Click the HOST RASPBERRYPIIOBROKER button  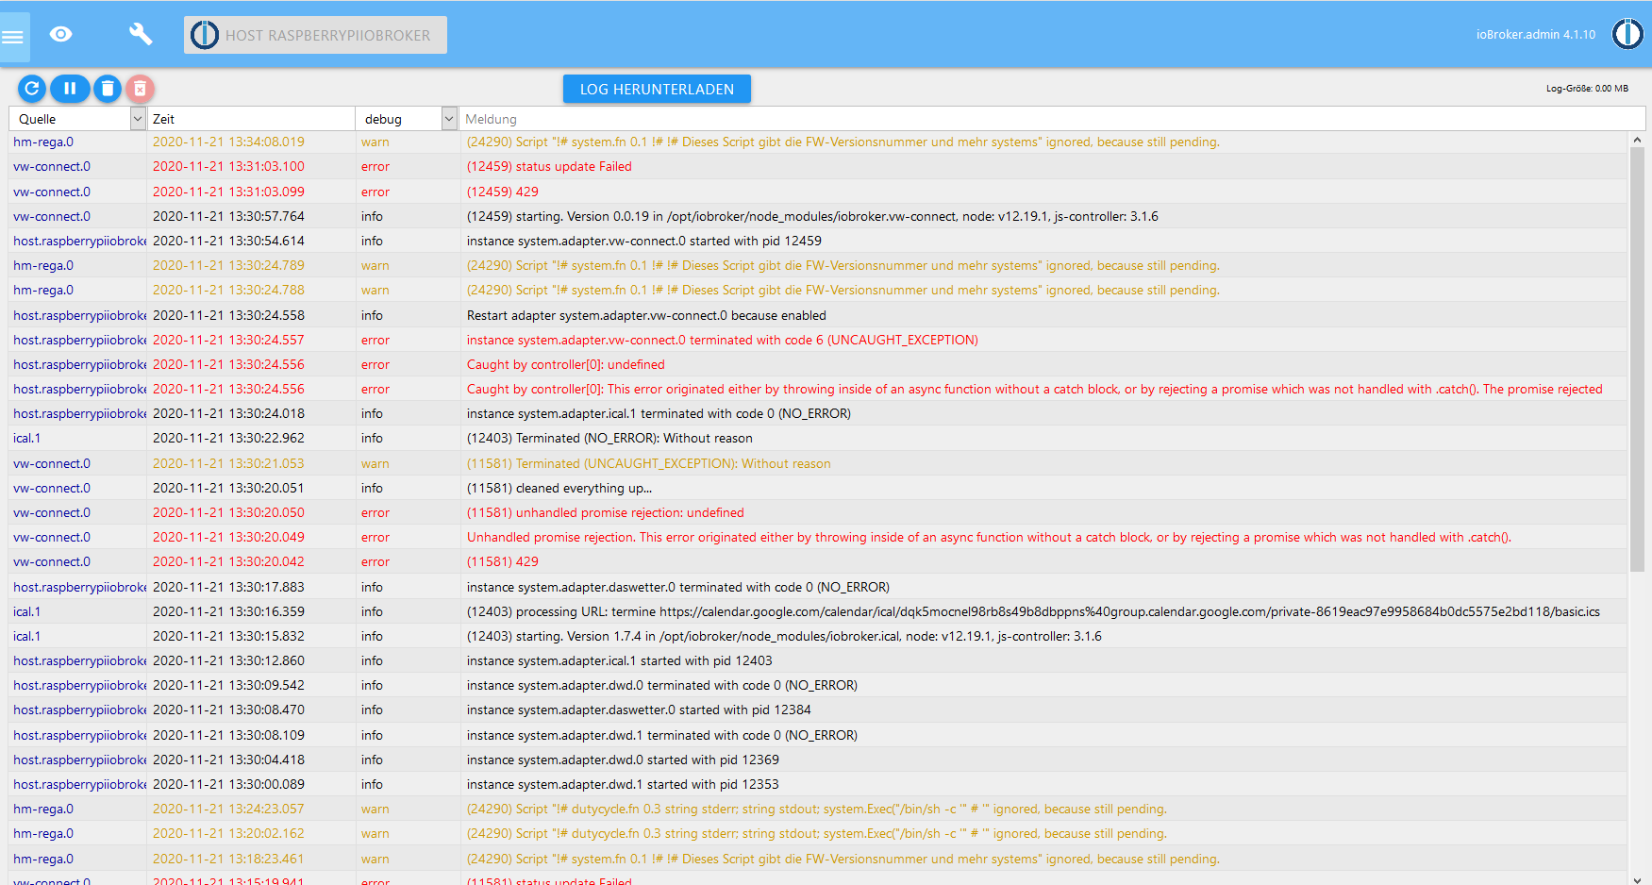(315, 35)
